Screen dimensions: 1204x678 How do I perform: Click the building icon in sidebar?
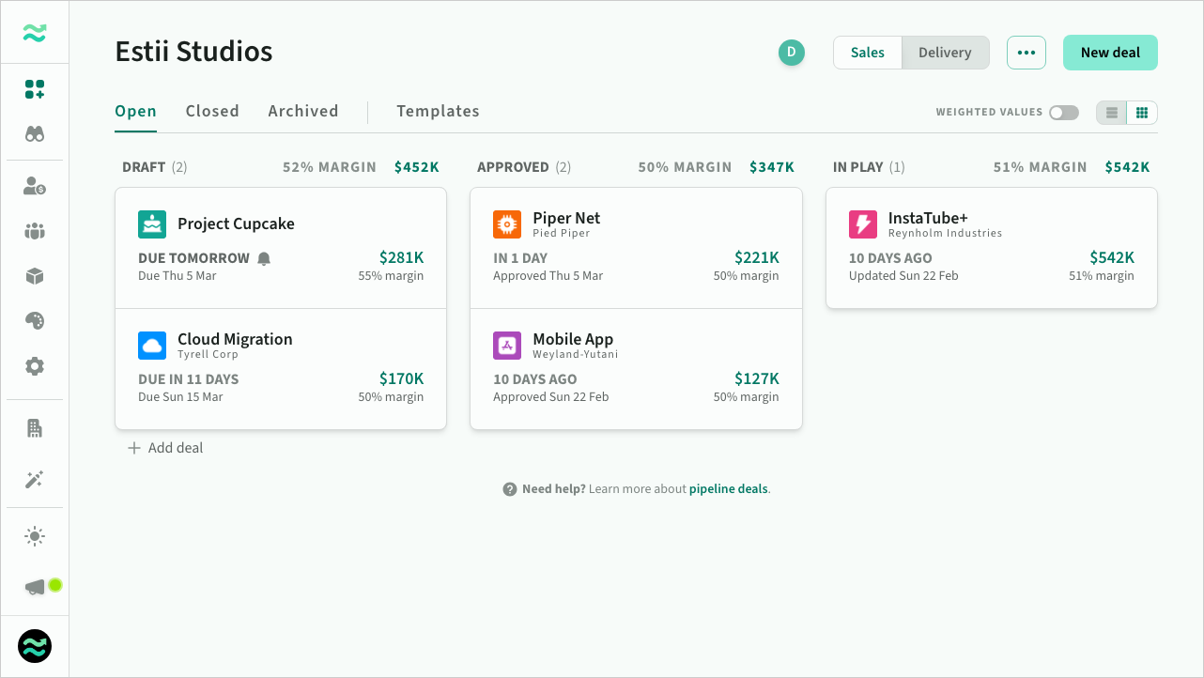tap(35, 428)
